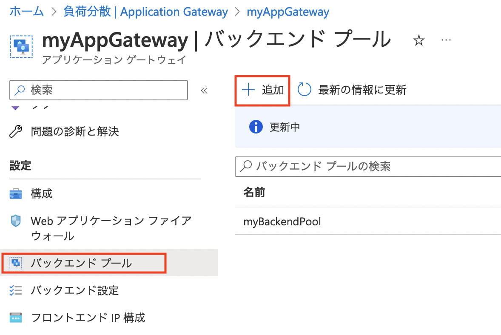The width and height of the screenshot is (501, 335).
Task: Click magnifier icon in backend pool search
Action: [x=246, y=166]
